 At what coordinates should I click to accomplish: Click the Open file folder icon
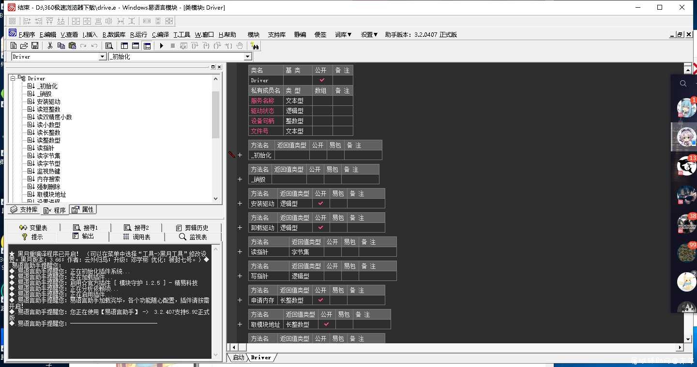24,45
